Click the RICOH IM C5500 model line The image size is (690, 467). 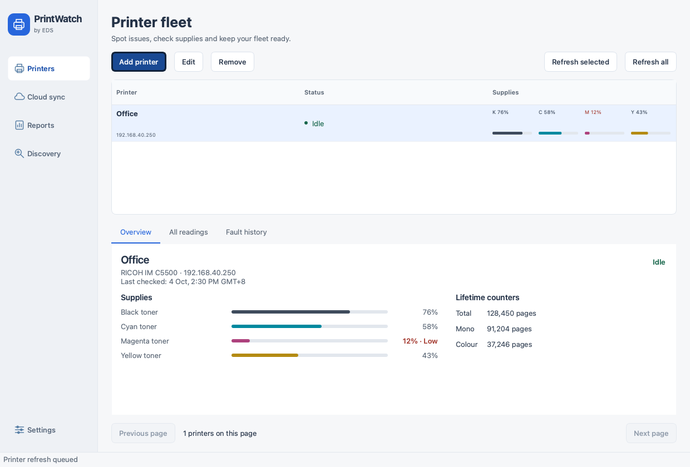pos(178,272)
